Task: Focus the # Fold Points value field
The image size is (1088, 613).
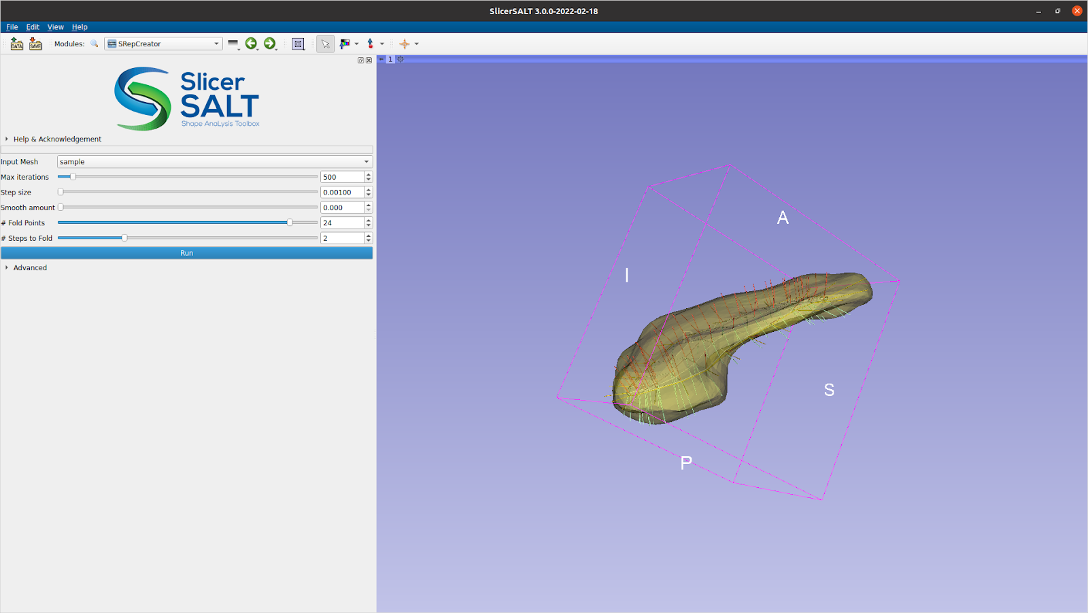Action: point(343,223)
